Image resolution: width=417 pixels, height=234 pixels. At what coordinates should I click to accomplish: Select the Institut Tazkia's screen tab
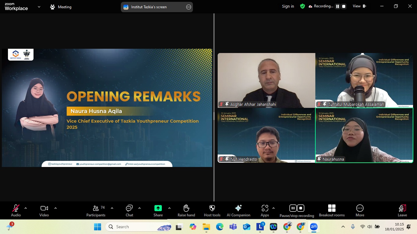pyautogui.click(x=157, y=7)
